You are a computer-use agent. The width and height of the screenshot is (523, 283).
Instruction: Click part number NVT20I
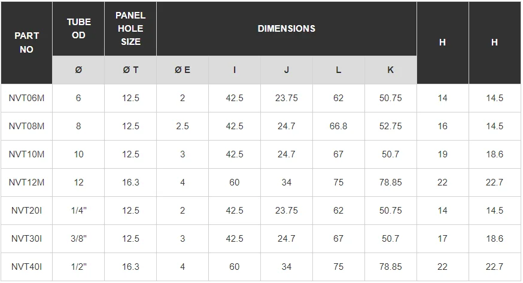pos(27,211)
